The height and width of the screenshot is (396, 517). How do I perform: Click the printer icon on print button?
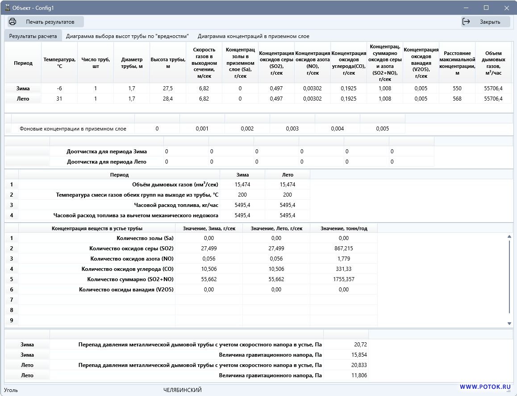click(13, 21)
